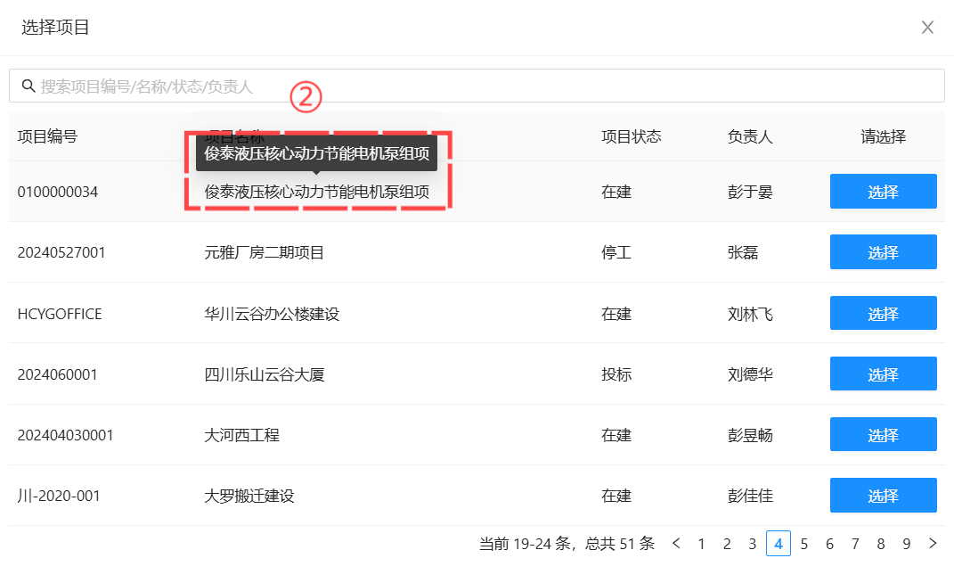Open page 7 of projects
The width and height of the screenshot is (954, 583).
tap(855, 544)
